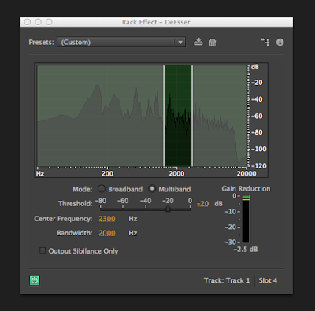Click the Threshold slider handle
This screenshot has width=315, height=311.
point(168,209)
